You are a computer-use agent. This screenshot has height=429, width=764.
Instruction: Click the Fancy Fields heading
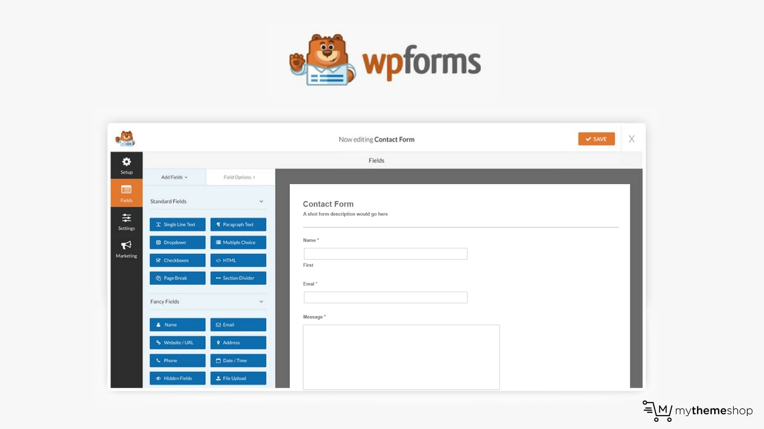(x=165, y=301)
